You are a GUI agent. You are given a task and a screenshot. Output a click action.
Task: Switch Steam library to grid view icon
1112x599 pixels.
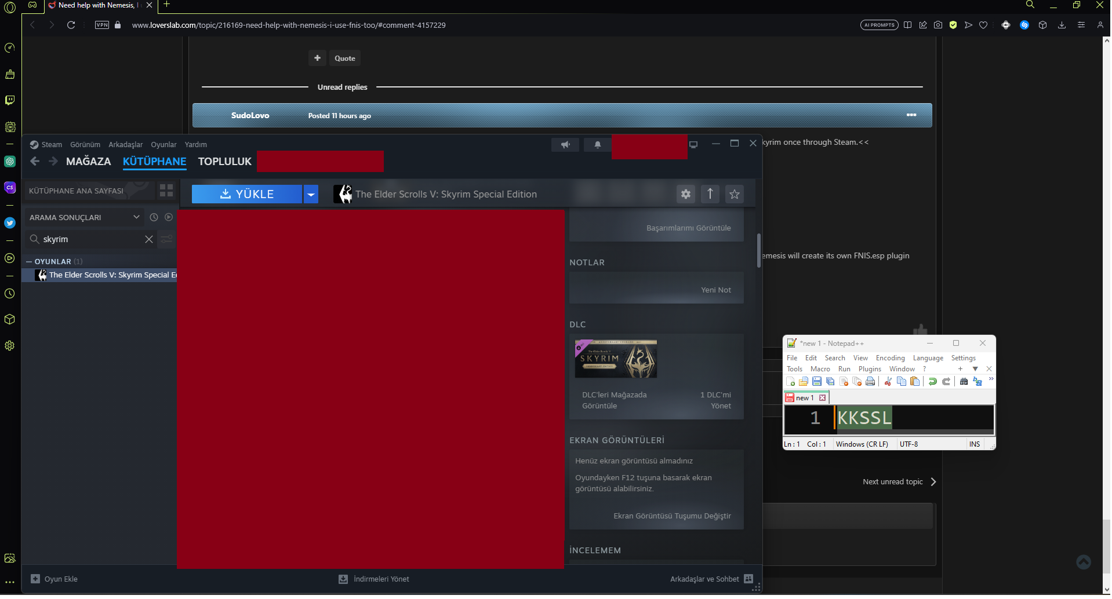[166, 191]
